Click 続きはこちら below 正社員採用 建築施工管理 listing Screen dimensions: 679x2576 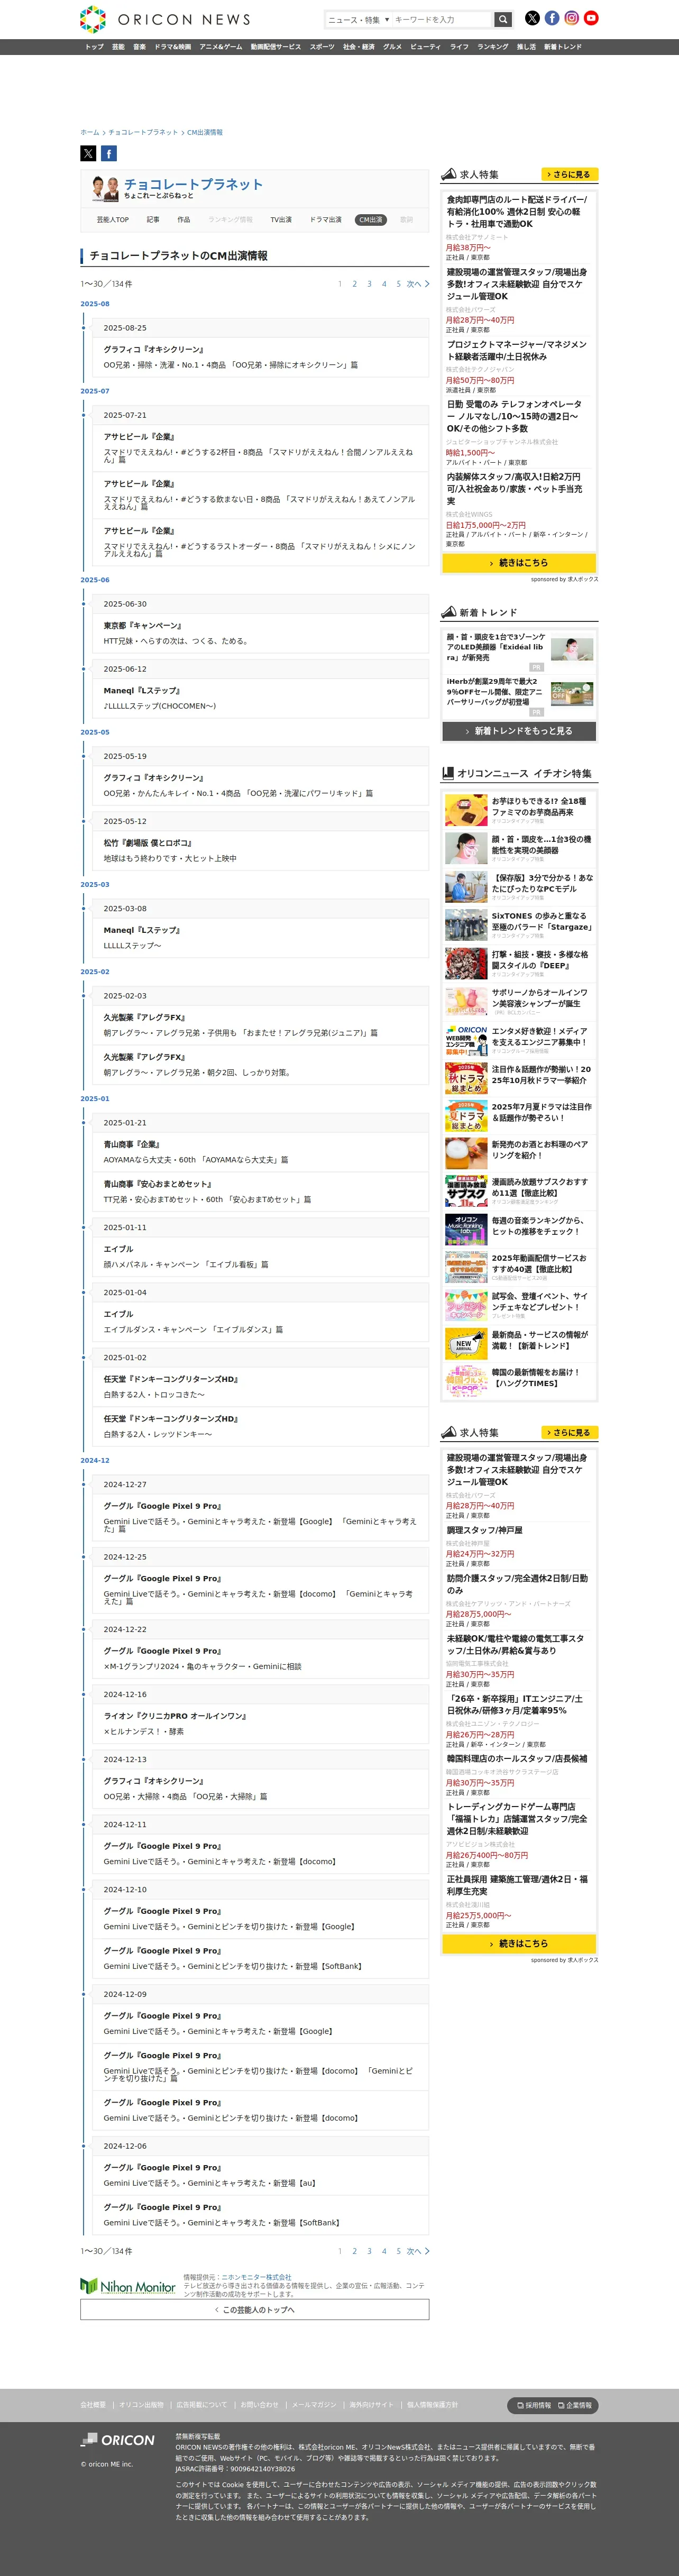(x=519, y=1944)
